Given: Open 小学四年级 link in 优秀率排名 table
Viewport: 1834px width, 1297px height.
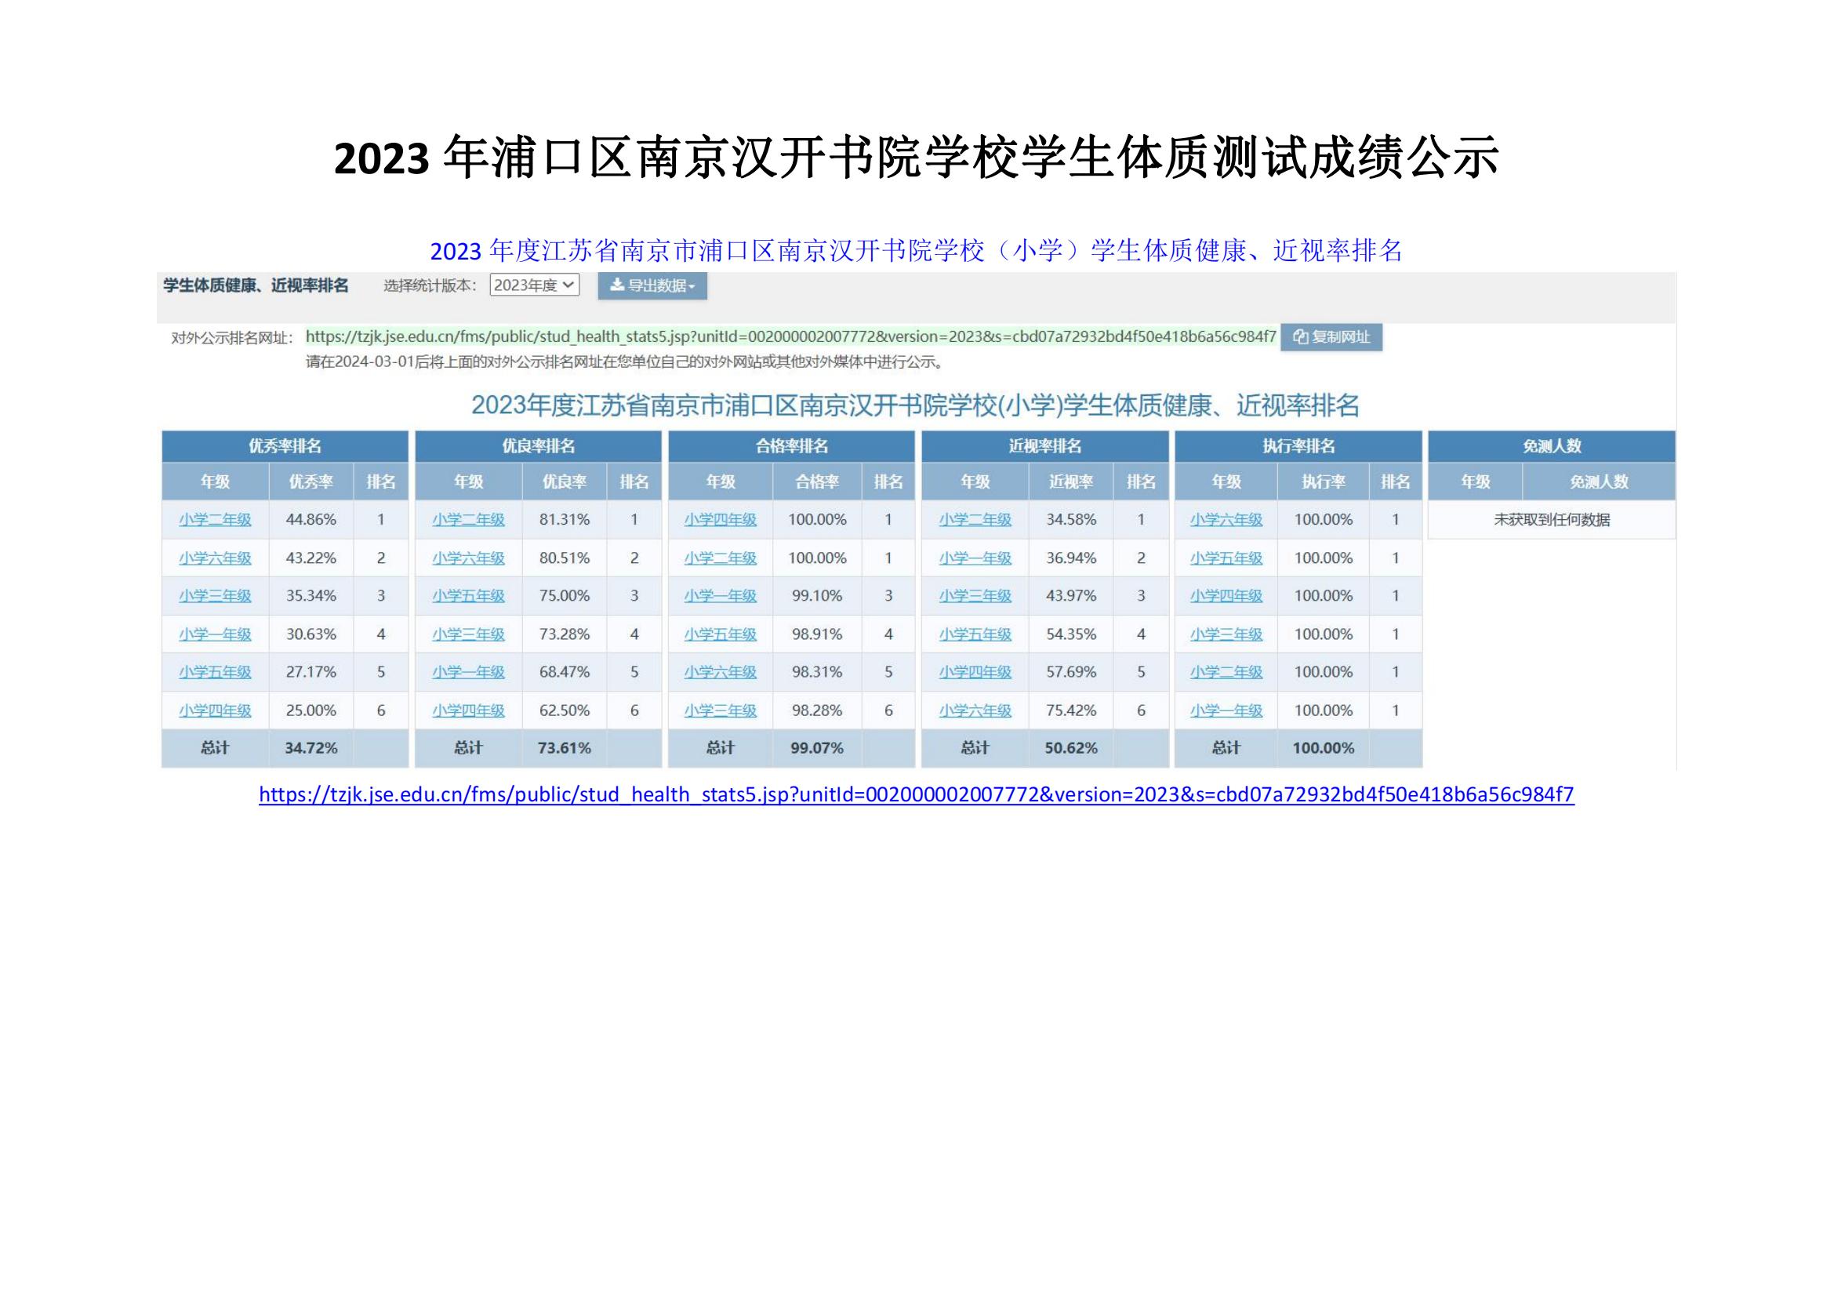Looking at the screenshot, I should click(x=215, y=710).
